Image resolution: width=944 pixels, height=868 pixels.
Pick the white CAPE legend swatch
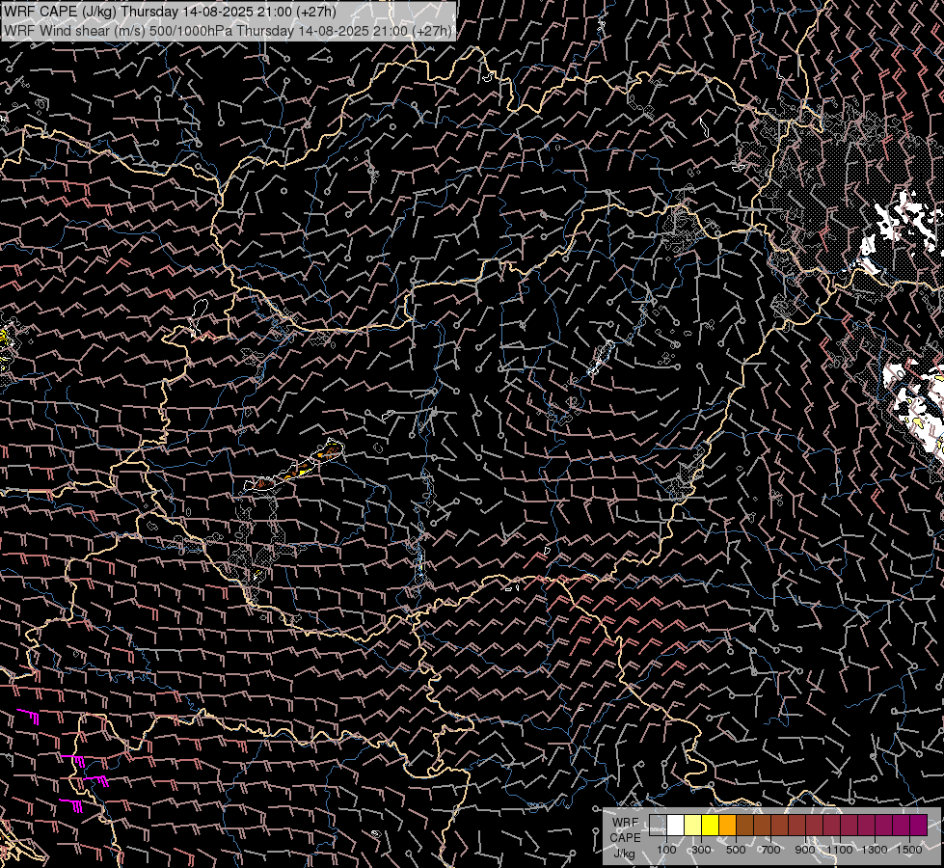pos(676,826)
